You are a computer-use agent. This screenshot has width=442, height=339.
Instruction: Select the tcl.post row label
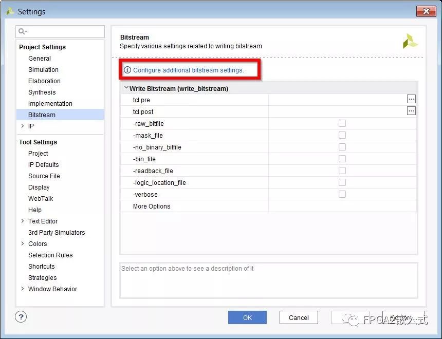click(x=143, y=112)
